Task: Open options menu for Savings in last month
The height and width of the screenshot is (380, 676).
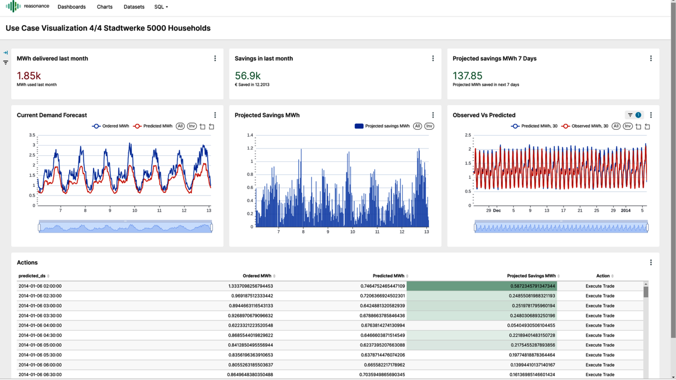Action: click(433, 59)
